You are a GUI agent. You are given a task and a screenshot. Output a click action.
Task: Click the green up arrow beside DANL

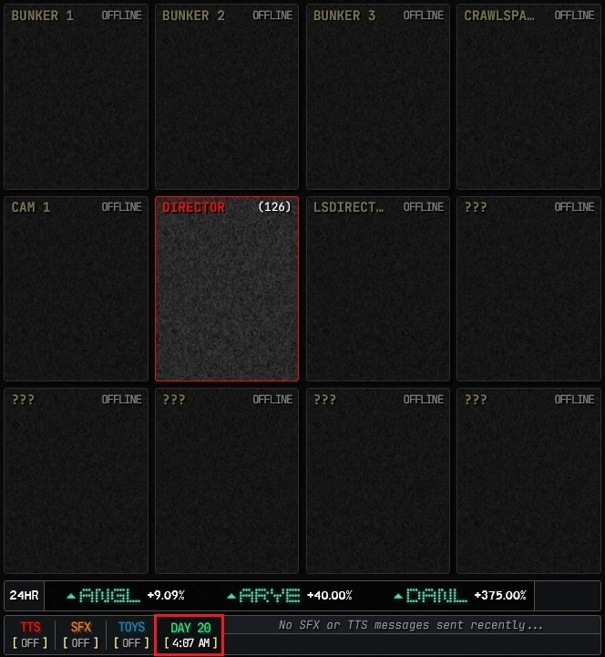(x=398, y=596)
